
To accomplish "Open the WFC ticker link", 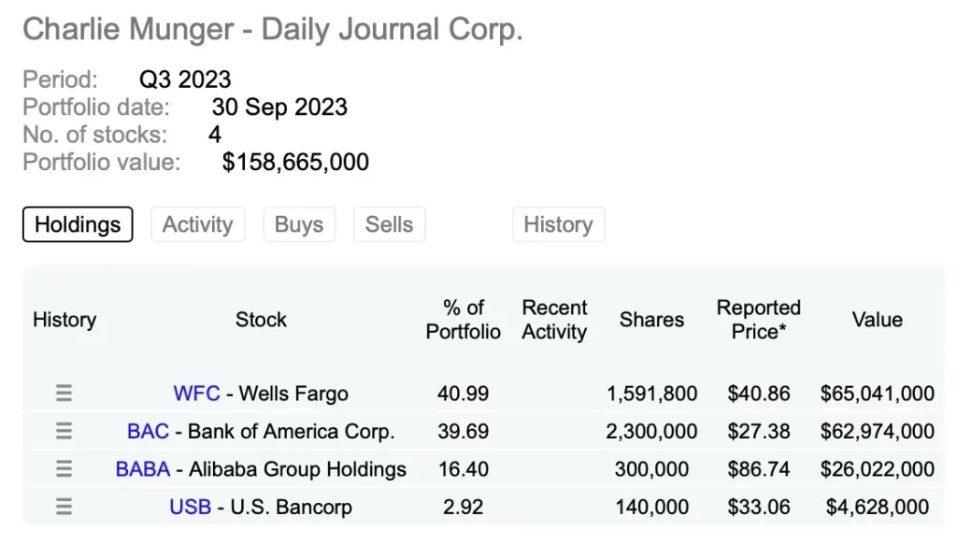I will [x=196, y=394].
